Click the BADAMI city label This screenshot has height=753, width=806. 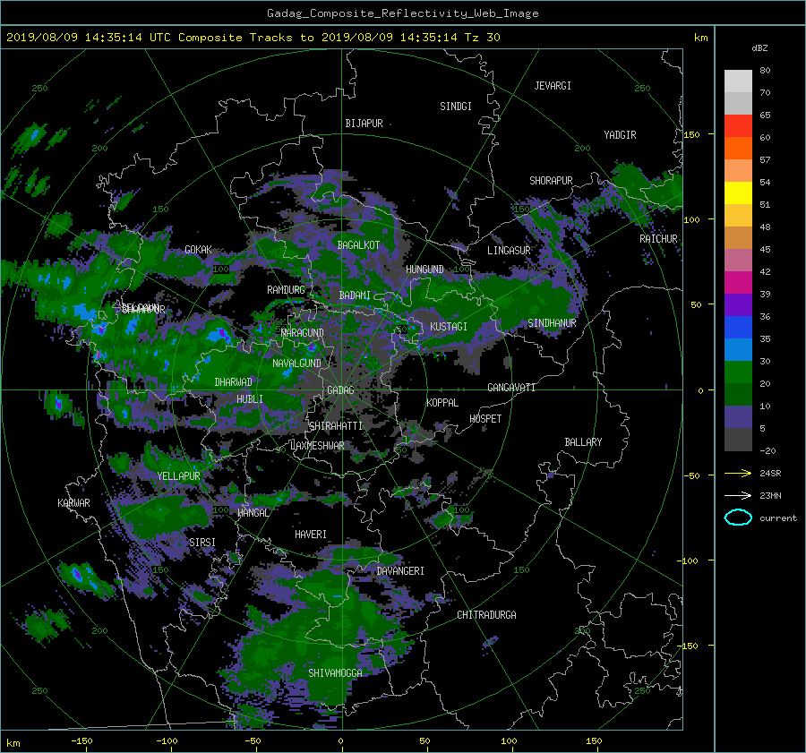click(355, 295)
